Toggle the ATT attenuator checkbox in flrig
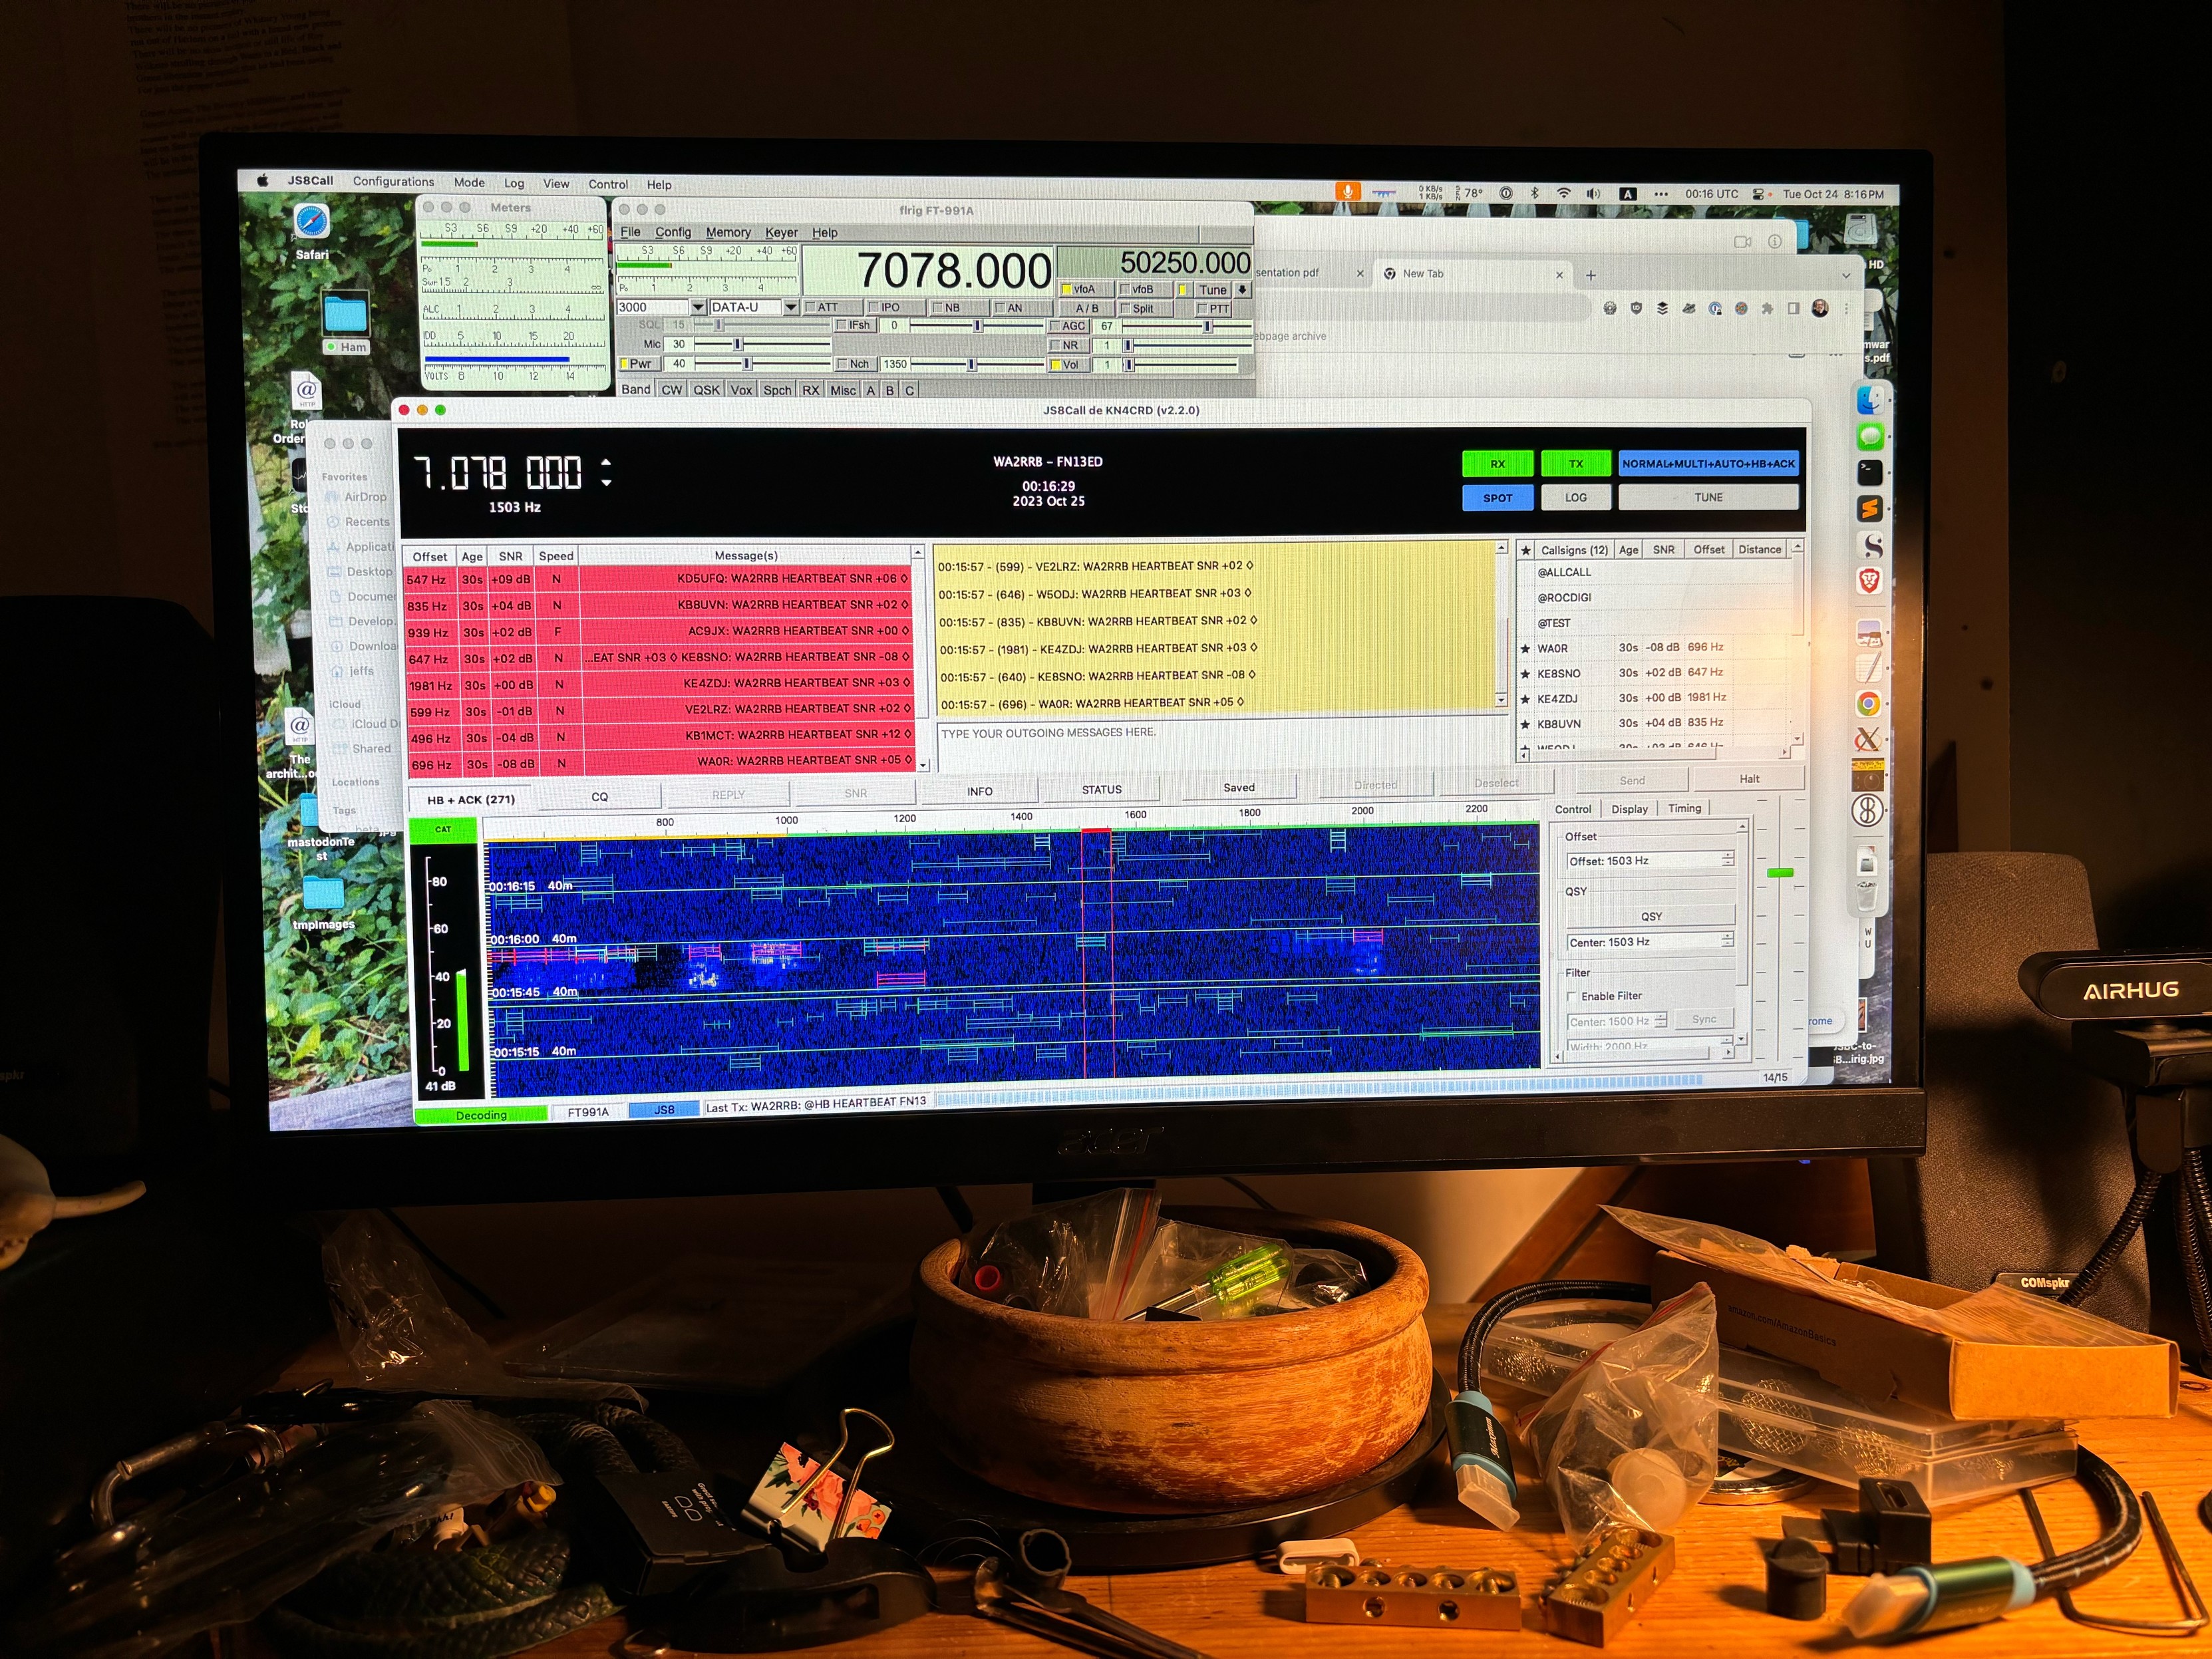 (x=811, y=308)
